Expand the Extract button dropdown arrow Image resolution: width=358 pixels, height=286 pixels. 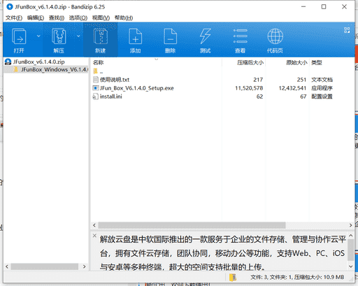coord(78,36)
